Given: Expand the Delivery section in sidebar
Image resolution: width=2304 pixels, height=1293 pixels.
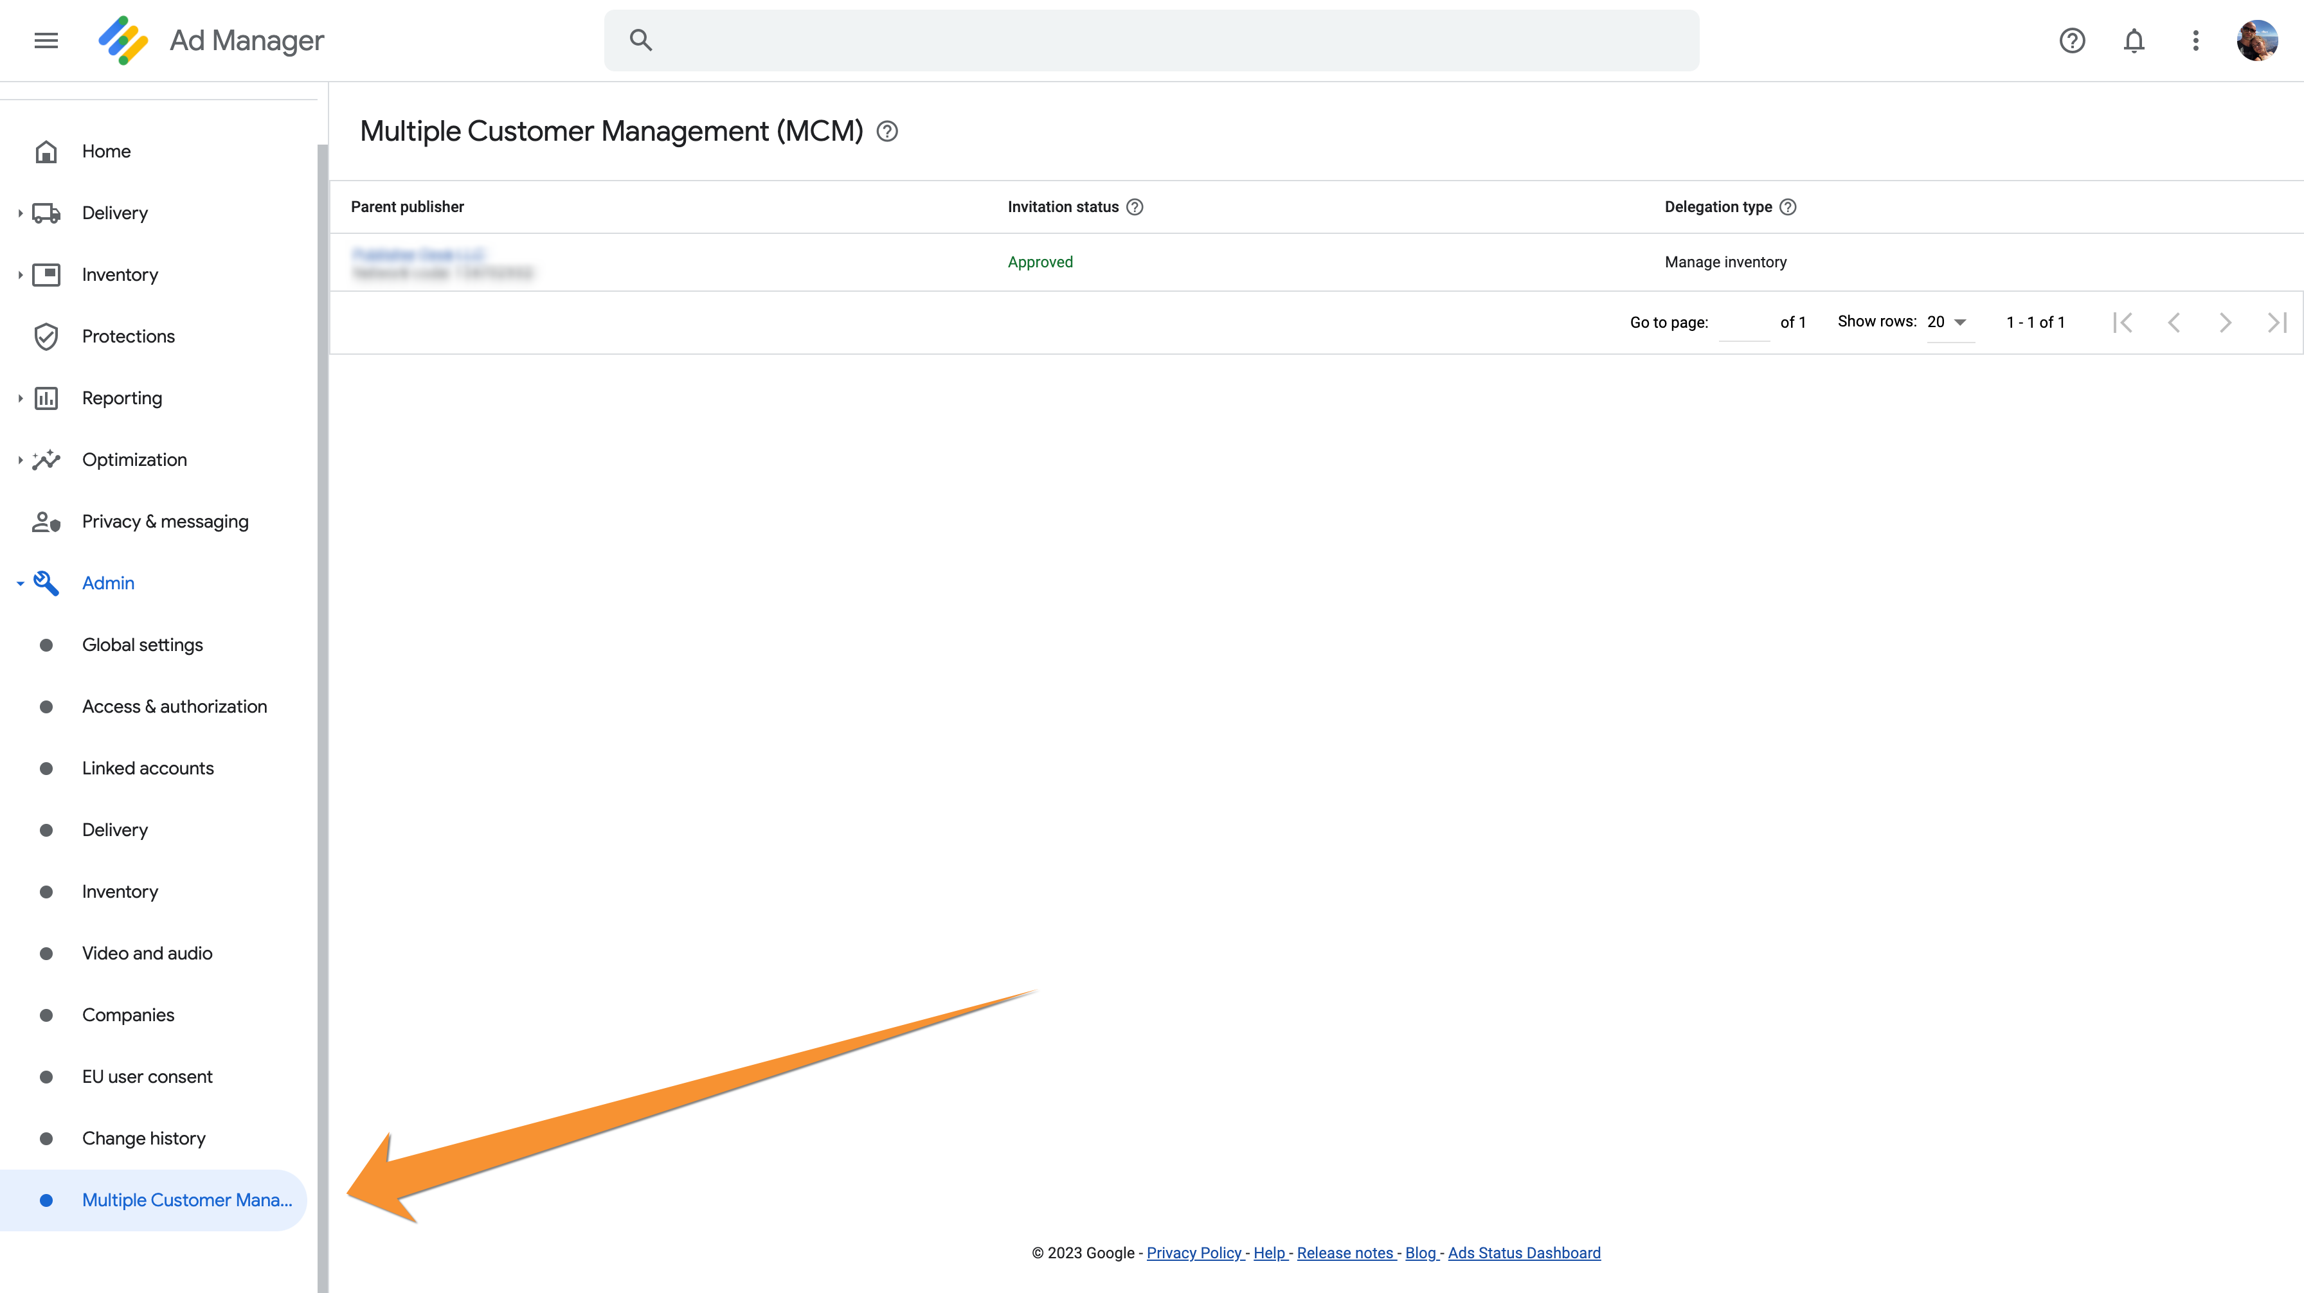Looking at the screenshot, I should pyautogui.click(x=20, y=213).
